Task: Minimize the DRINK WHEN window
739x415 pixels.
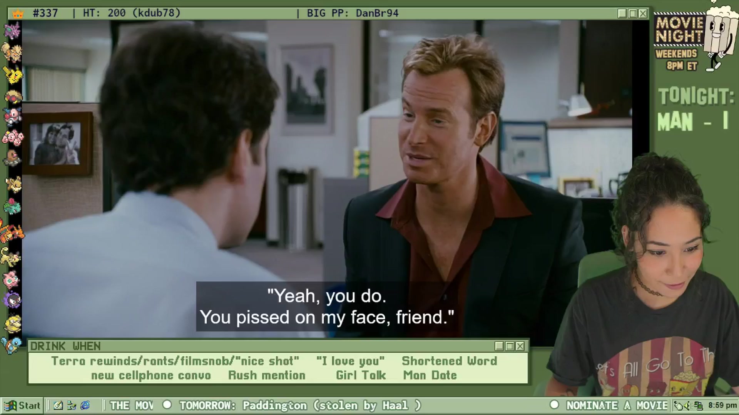Action: click(499, 346)
